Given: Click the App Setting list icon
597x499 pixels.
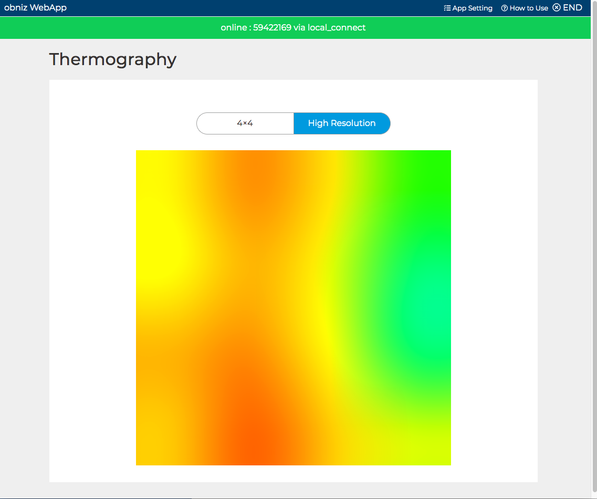Looking at the screenshot, I should click(447, 8).
